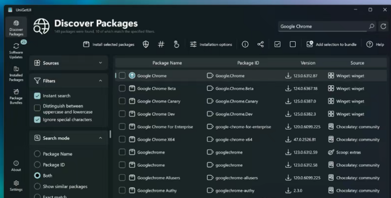
Task: Select all packages toolbar icon
Action: (x=277, y=44)
